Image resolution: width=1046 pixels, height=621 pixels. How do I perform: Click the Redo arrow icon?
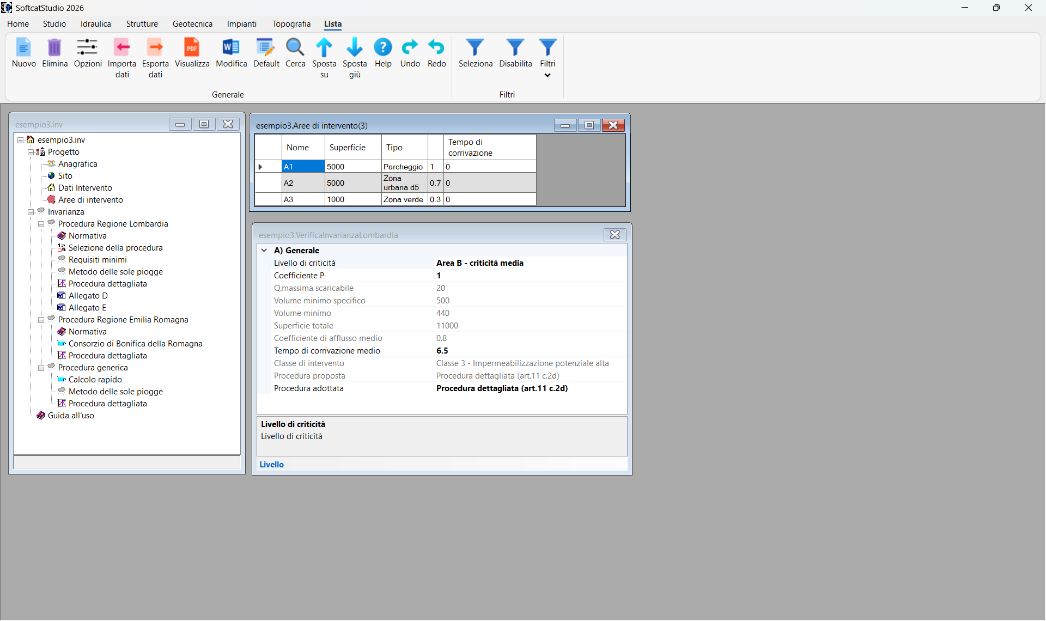(436, 47)
